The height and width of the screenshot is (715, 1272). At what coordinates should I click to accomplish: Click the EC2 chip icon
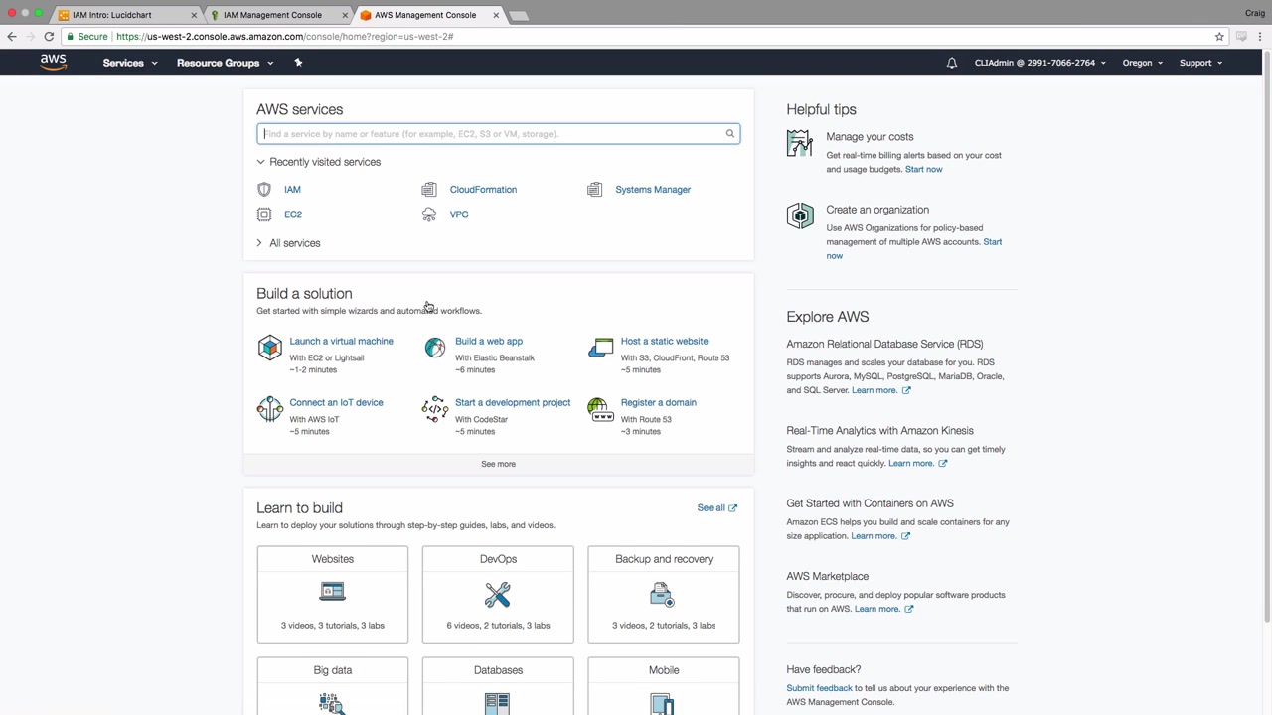[264, 214]
